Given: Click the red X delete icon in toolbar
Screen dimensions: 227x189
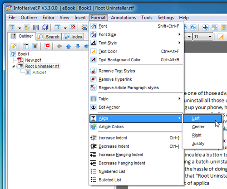Looking at the screenshot, I should [73, 27].
